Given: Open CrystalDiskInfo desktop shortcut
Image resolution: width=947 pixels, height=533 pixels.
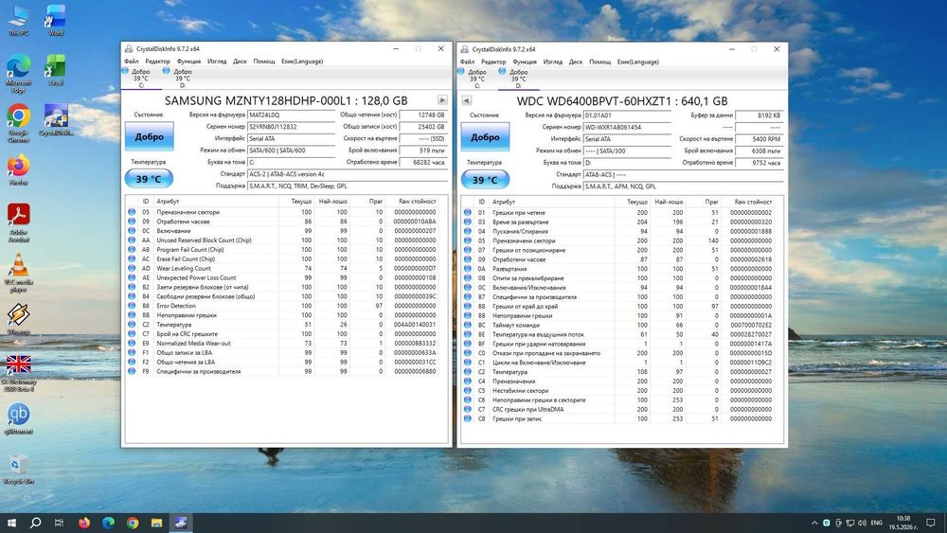Looking at the screenshot, I should click(56, 119).
